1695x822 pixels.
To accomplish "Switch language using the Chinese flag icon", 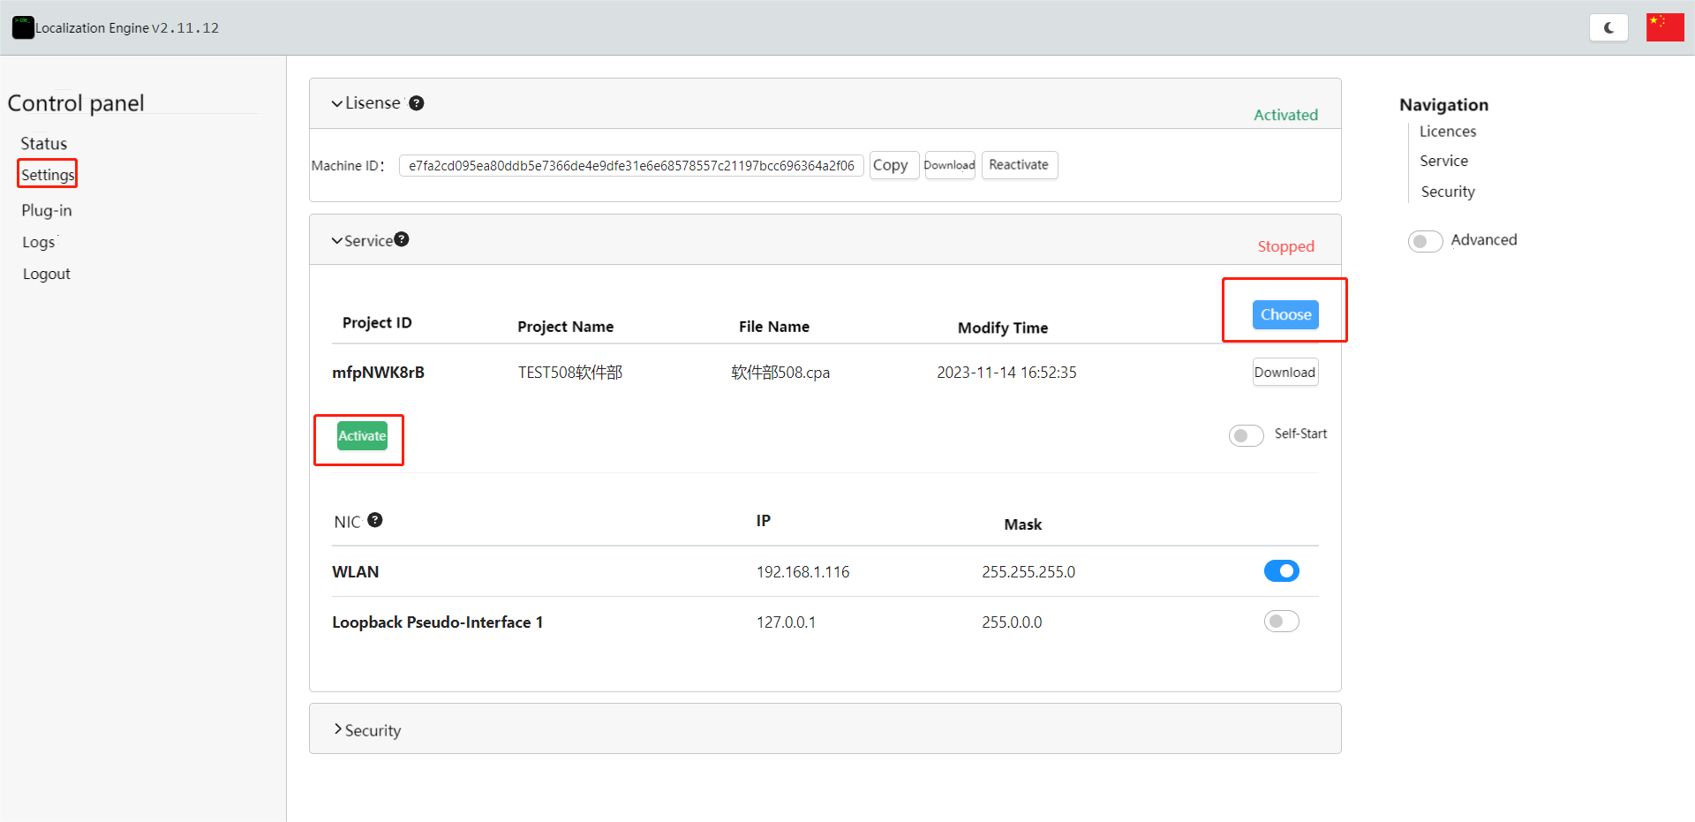I will [1664, 27].
